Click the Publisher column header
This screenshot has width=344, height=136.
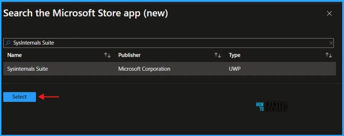click(x=129, y=55)
